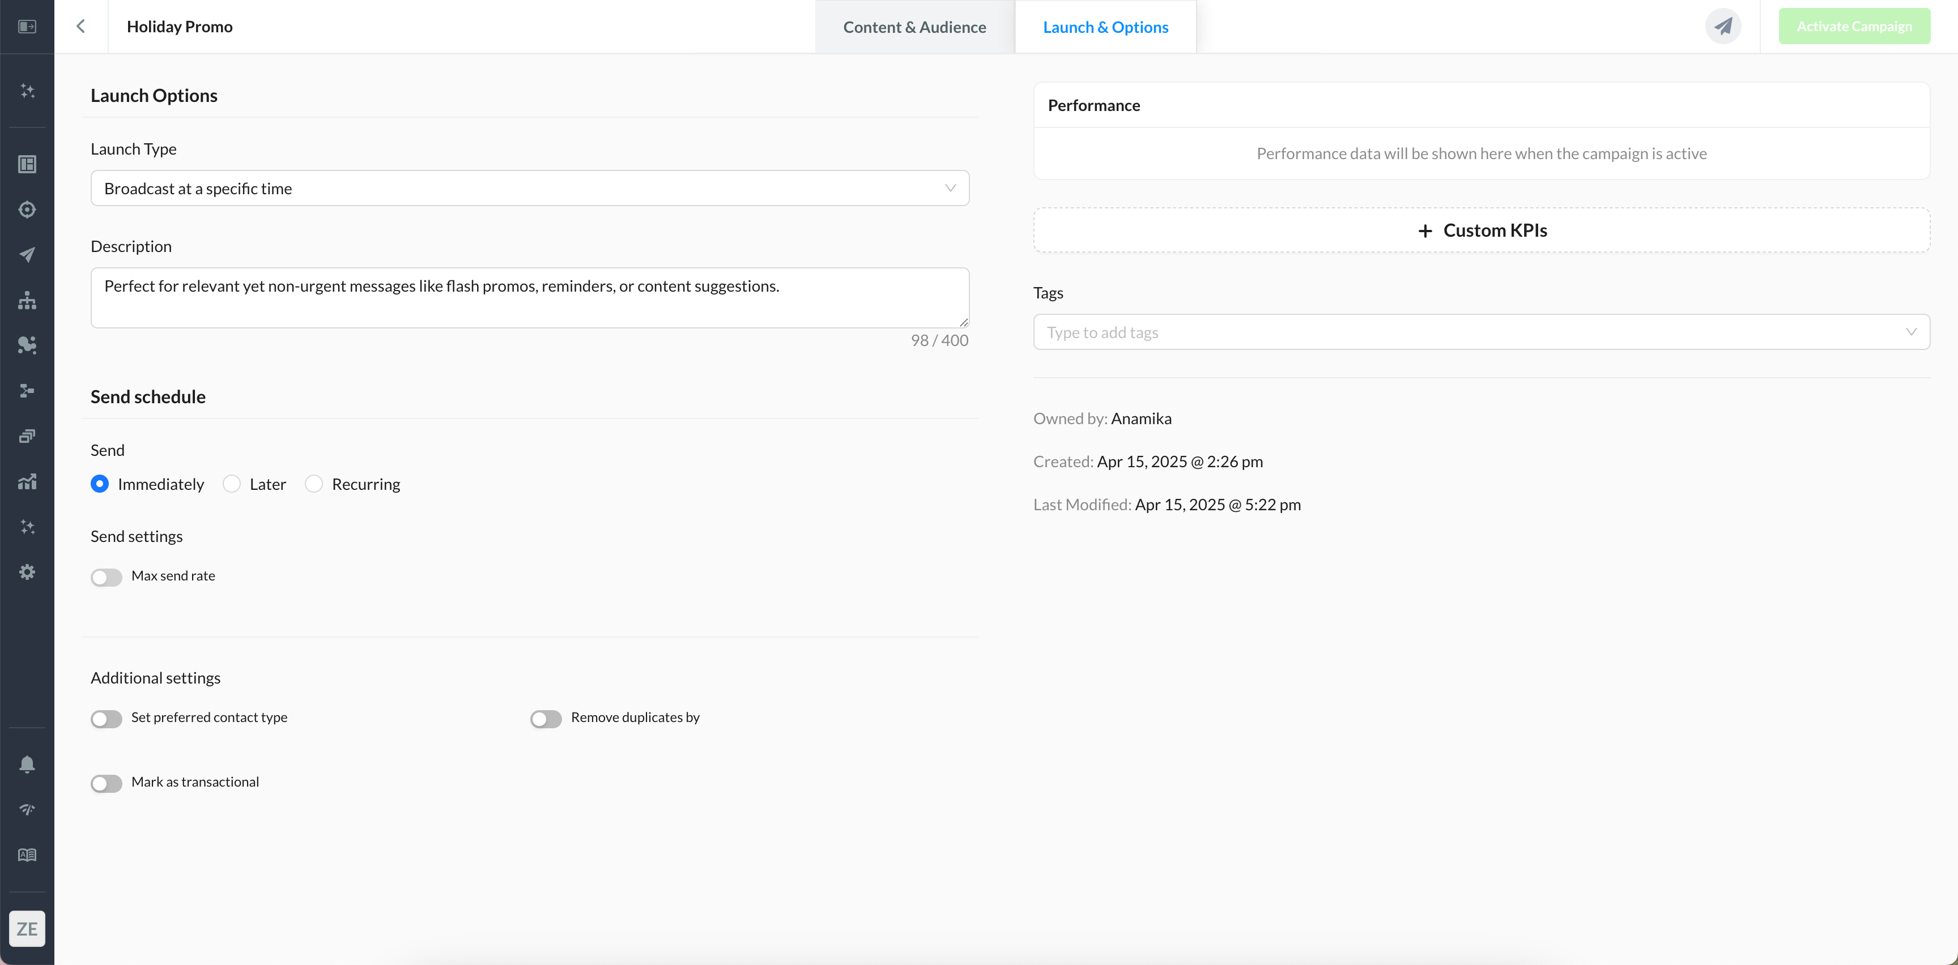The width and height of the screenshot is (1958, 965).
Task: Expand sidebar with top-left panel icon
Action: [27, 27]
